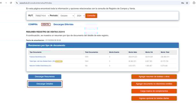Open the saved passwords key icon
196x103 pixels.
pyautogui.click(x=183, y=3)
